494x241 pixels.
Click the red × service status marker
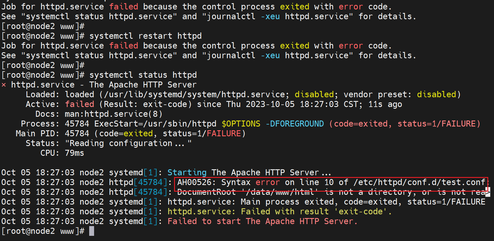(4, 85)
